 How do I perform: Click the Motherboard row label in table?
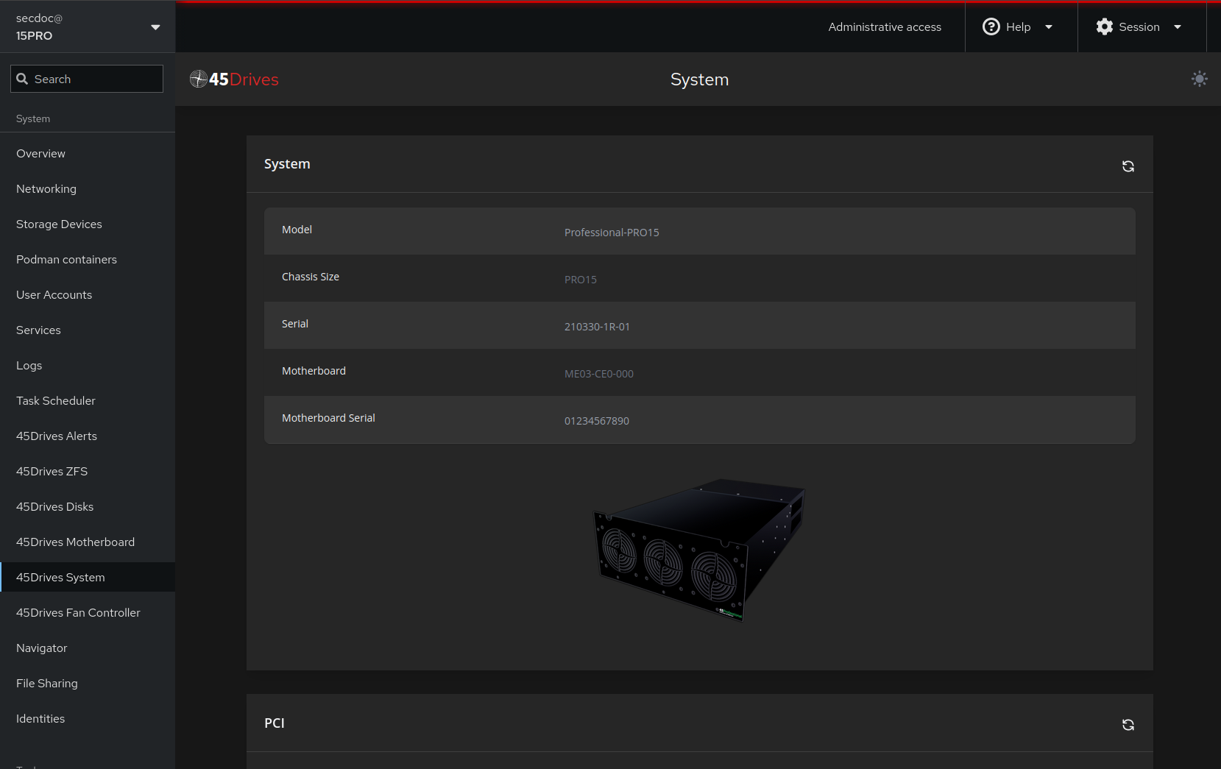click(x=314, y=371)
